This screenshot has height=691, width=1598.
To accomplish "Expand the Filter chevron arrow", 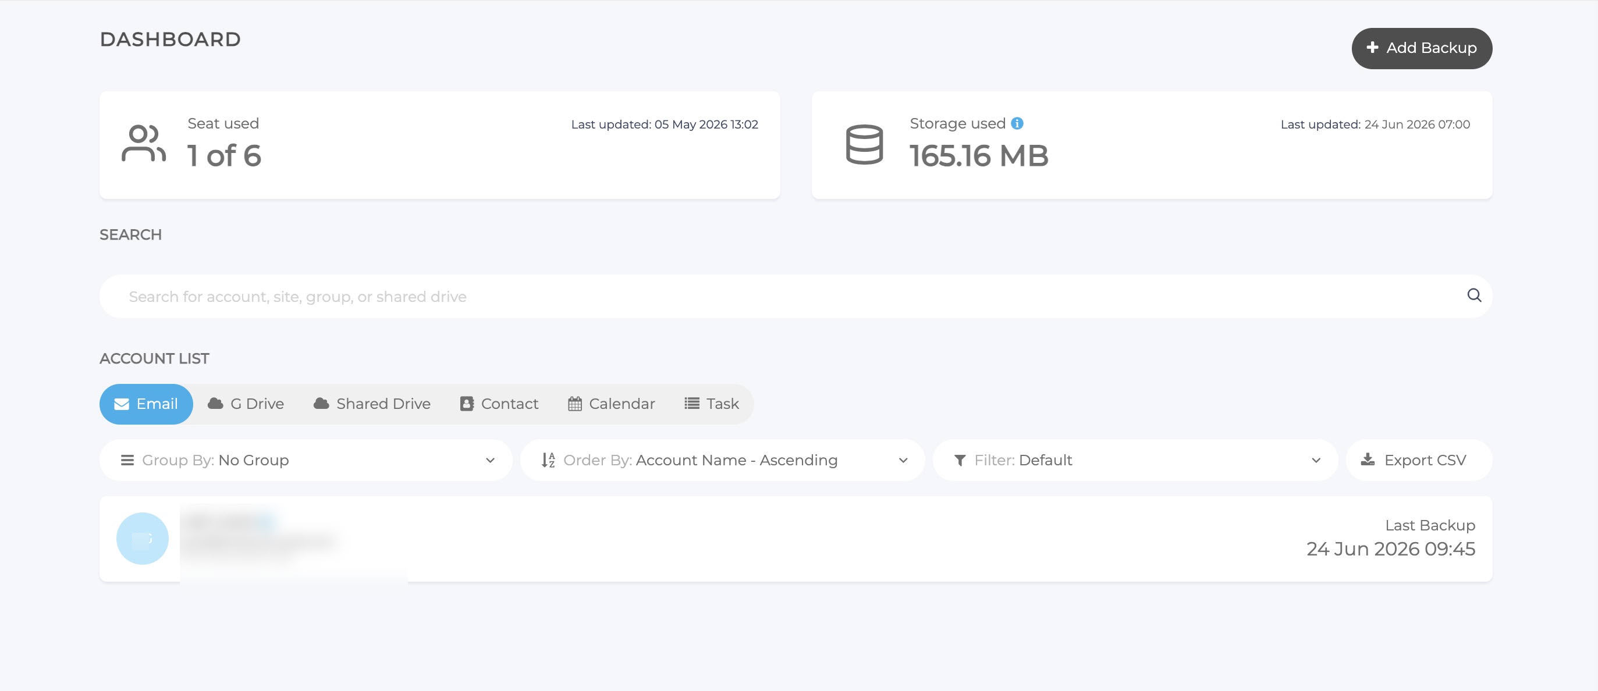I will click(x=1316, y=460).
